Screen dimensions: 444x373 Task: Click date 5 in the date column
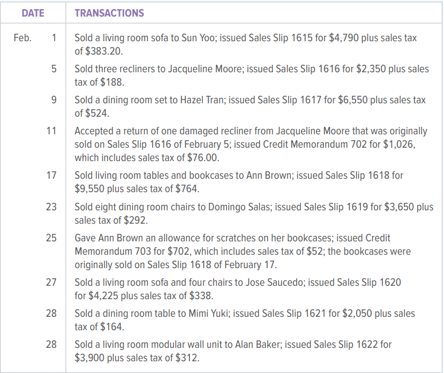[x=54, y=69]
